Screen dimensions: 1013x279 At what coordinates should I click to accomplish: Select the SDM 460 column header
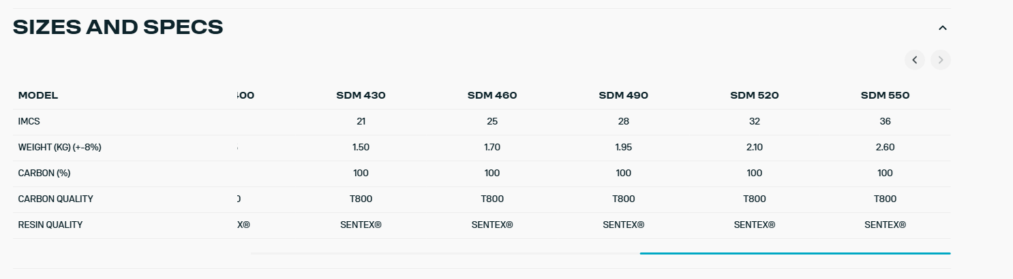[x=492, y=95]
